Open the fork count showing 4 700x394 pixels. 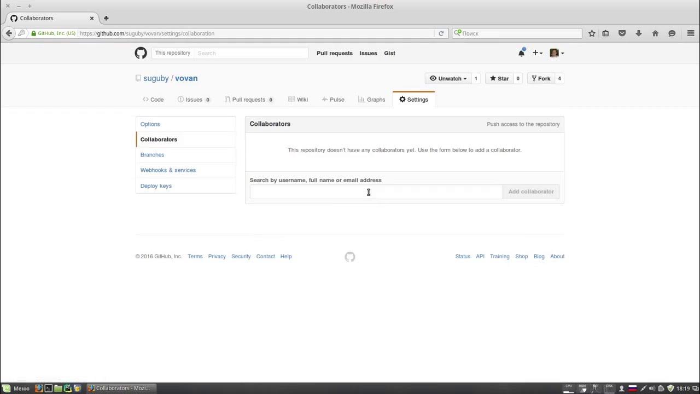point(559,78)
